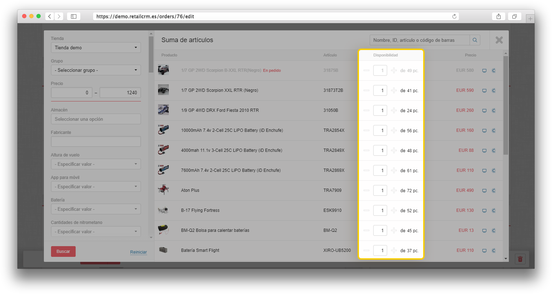Image resolution: width=552 pixels, height=294 pixels.
Task: Click plus icon in the 24 pc. row
Action: pyautogui.click(x=394, y=110)
